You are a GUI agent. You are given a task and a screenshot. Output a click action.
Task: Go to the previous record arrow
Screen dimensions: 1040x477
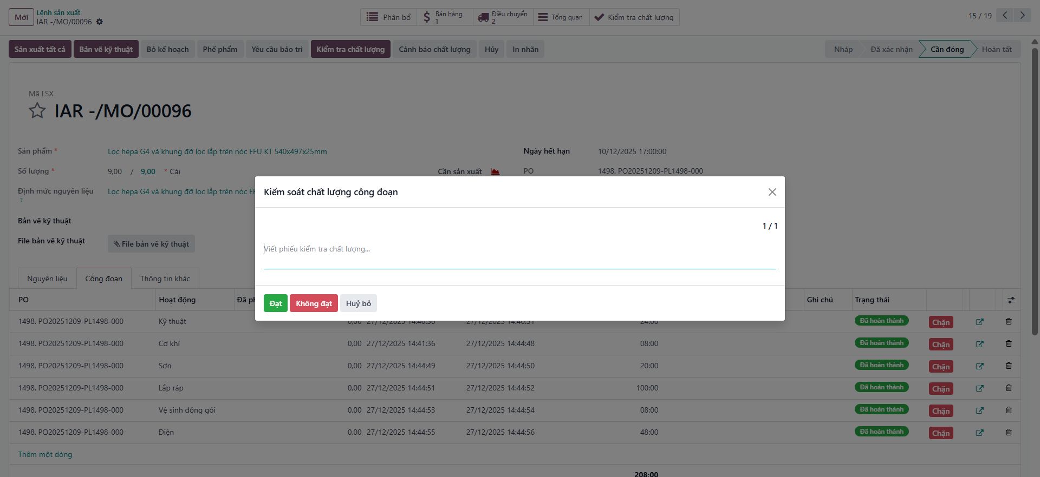(1005, 15)
